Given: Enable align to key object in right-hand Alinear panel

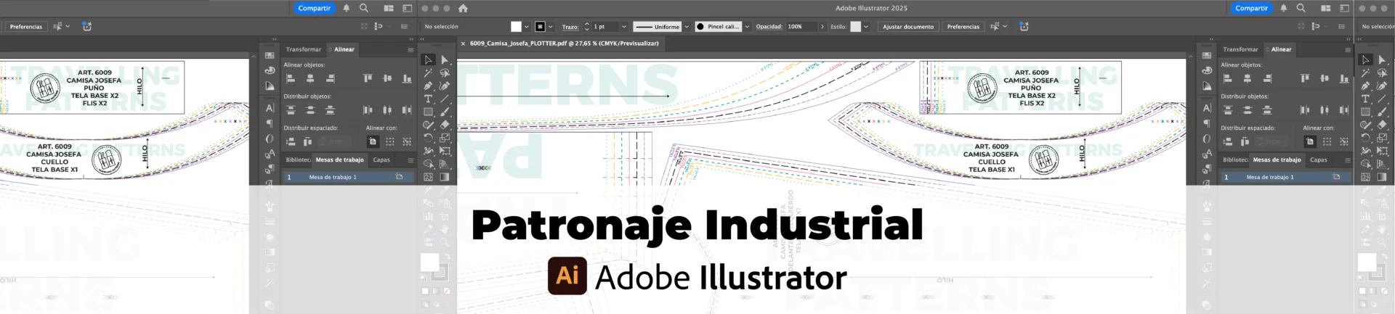Looking at the screenshot, I should click(x=1344, y=141).
